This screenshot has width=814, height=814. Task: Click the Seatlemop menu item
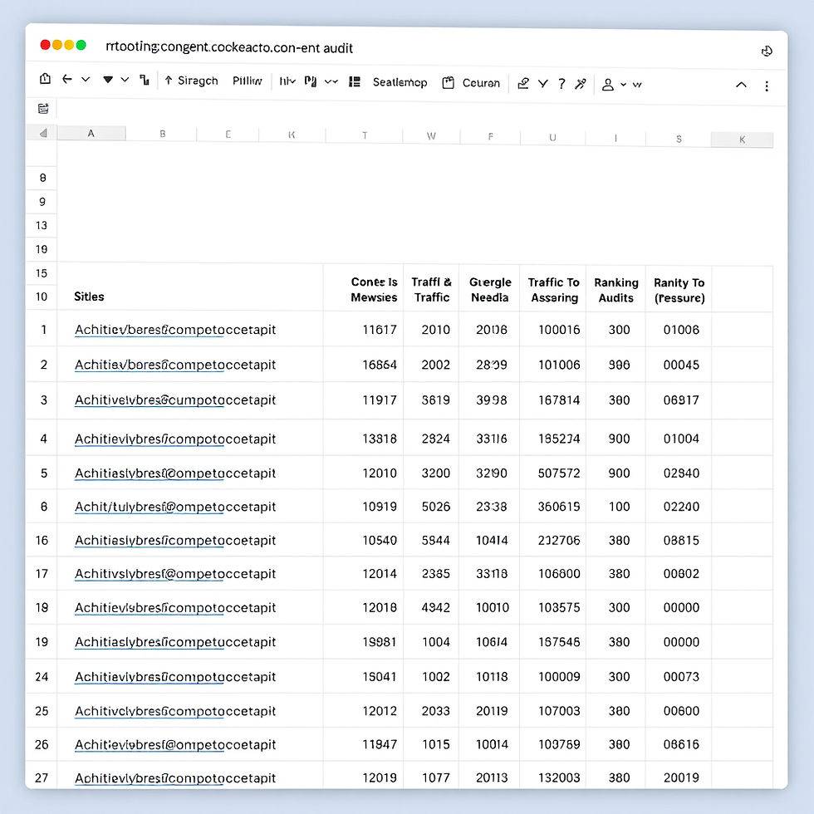click(400, 82)
